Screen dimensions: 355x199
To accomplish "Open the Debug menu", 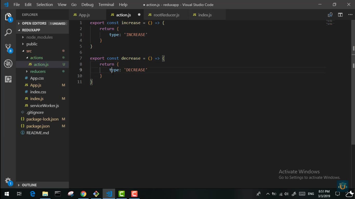I will 87,5.
